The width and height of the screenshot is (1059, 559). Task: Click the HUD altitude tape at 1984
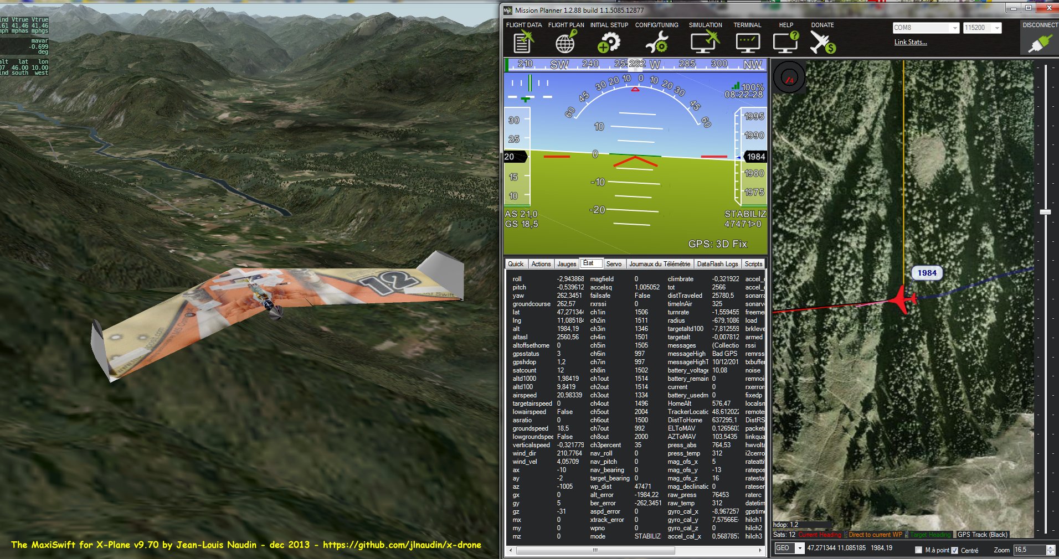click(x=754, y=157)
